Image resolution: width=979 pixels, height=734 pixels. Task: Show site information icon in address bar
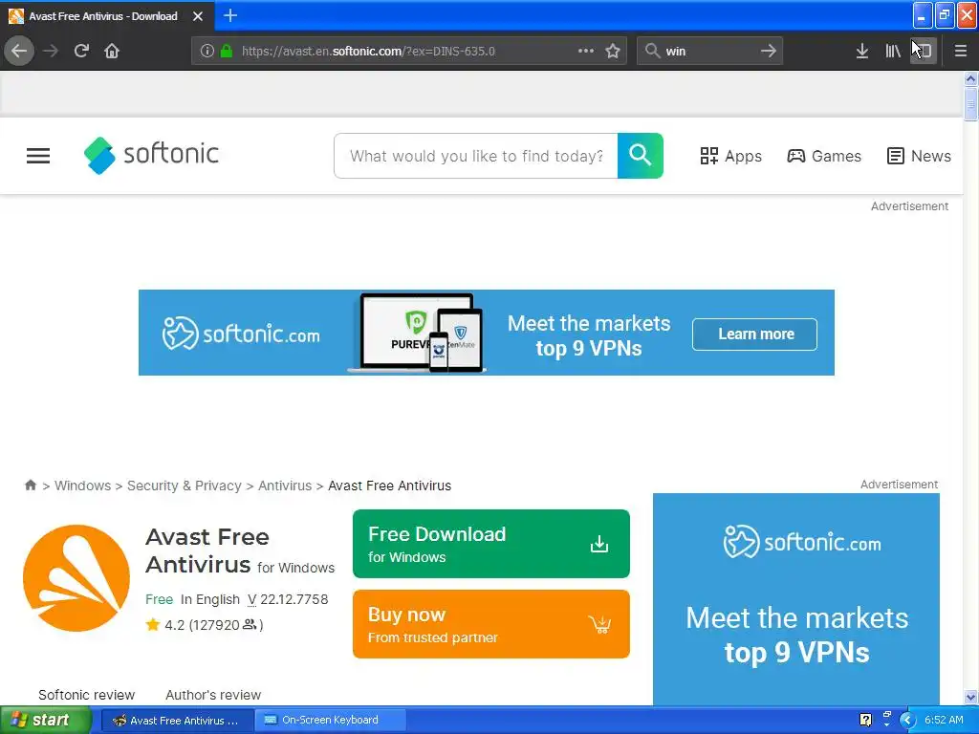coord(207,52)
